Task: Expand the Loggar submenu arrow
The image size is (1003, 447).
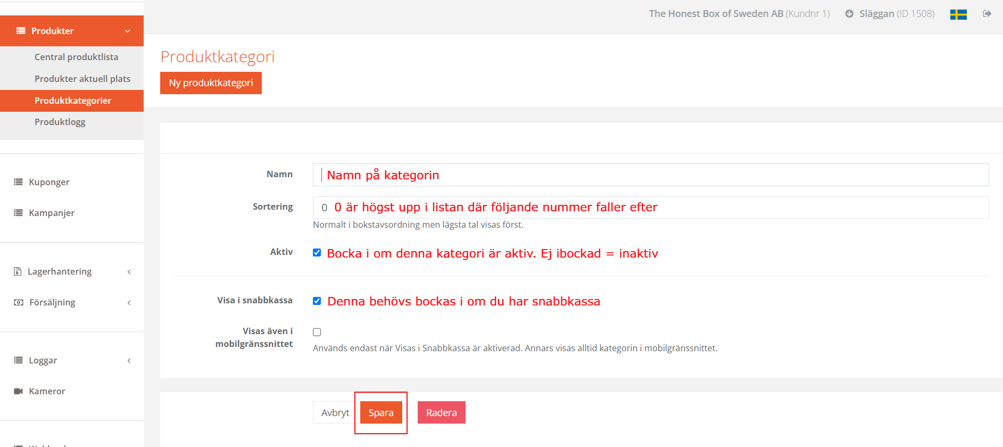Action: coord(129,361)
